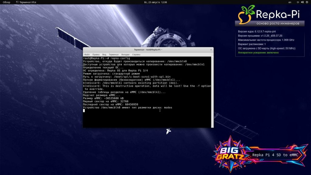Image resolution: width=311 pixels, height=175 pixels.
Task: Open the Справка menu in the terminal
Action: [136, 54]
